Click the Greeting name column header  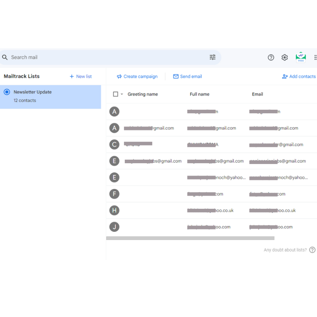tap(143, 94)
